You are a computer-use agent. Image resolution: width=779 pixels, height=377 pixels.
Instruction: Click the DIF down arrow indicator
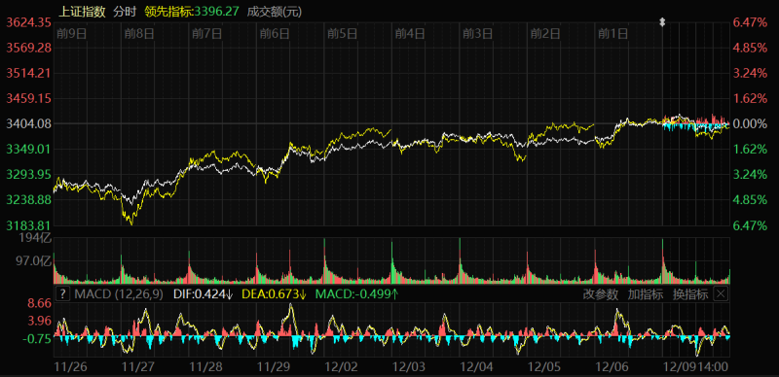click(x=230, y=294)
